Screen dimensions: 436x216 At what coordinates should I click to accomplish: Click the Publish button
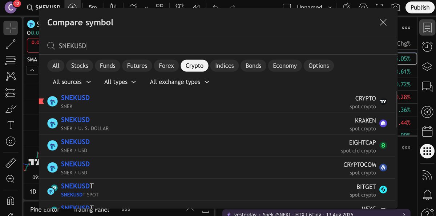tap(420, 7)
